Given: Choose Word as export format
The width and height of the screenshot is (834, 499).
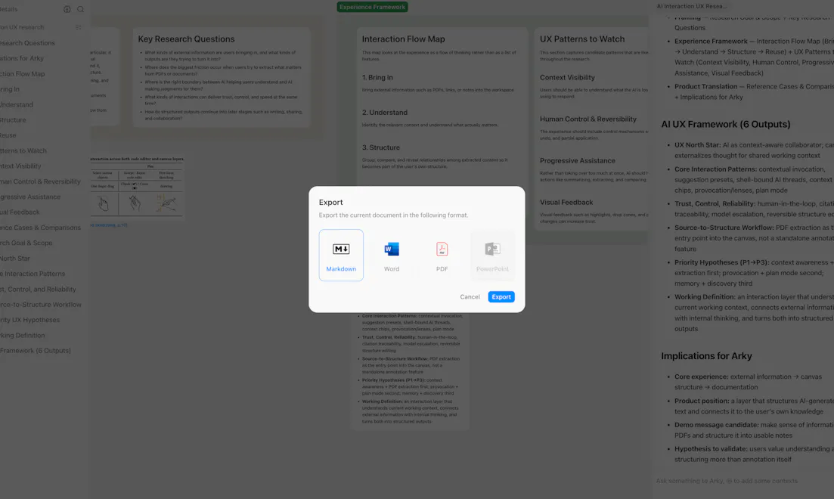Looking at the screenshot, I should pos(392,255).
